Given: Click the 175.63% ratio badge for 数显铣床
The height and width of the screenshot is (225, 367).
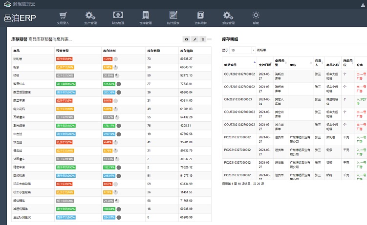Looking at the screenshot, I should tap(108, 84).
